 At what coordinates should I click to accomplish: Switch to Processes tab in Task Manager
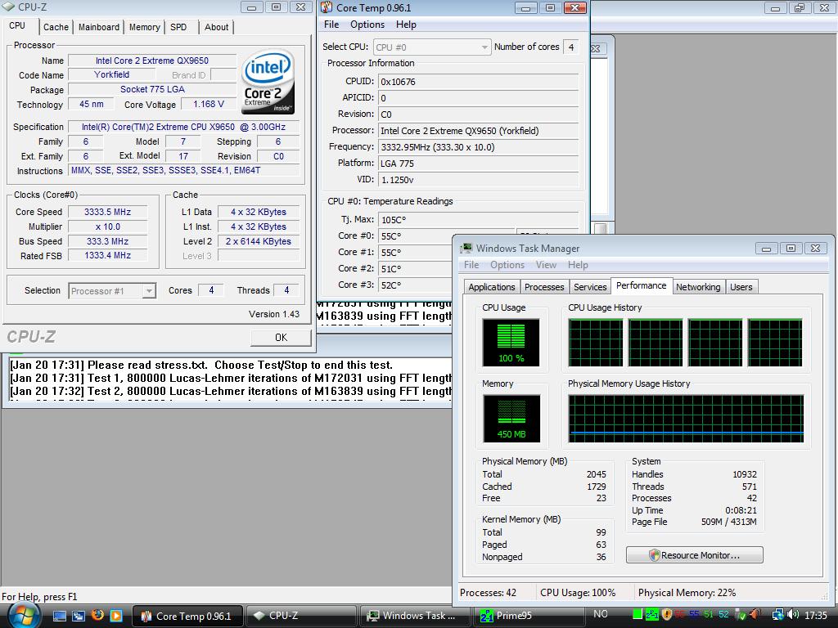tap(544, 287)
